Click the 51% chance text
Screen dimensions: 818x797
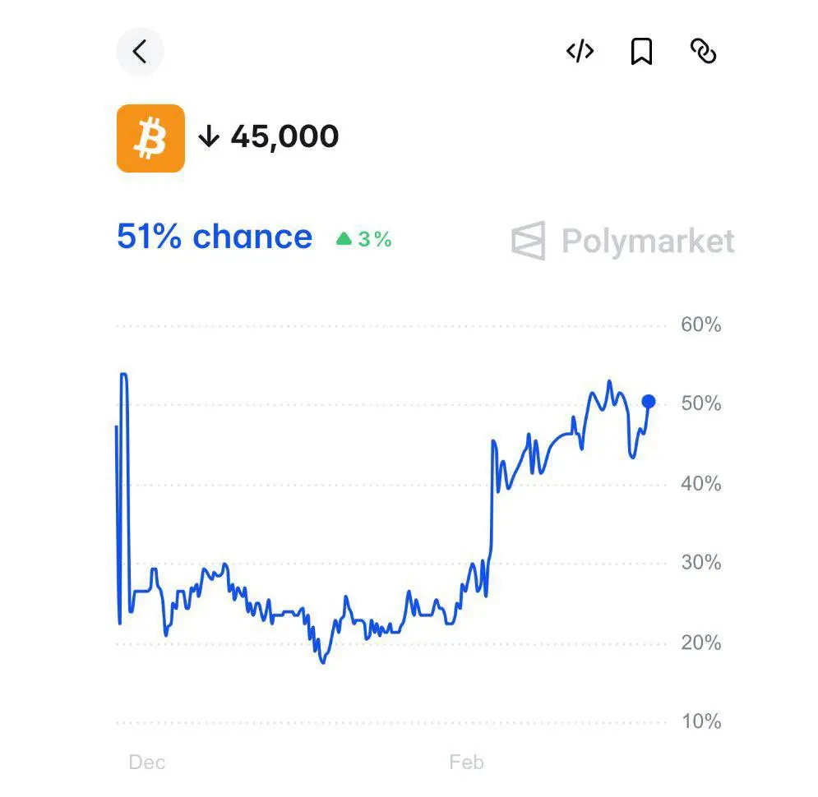[215, 237]
